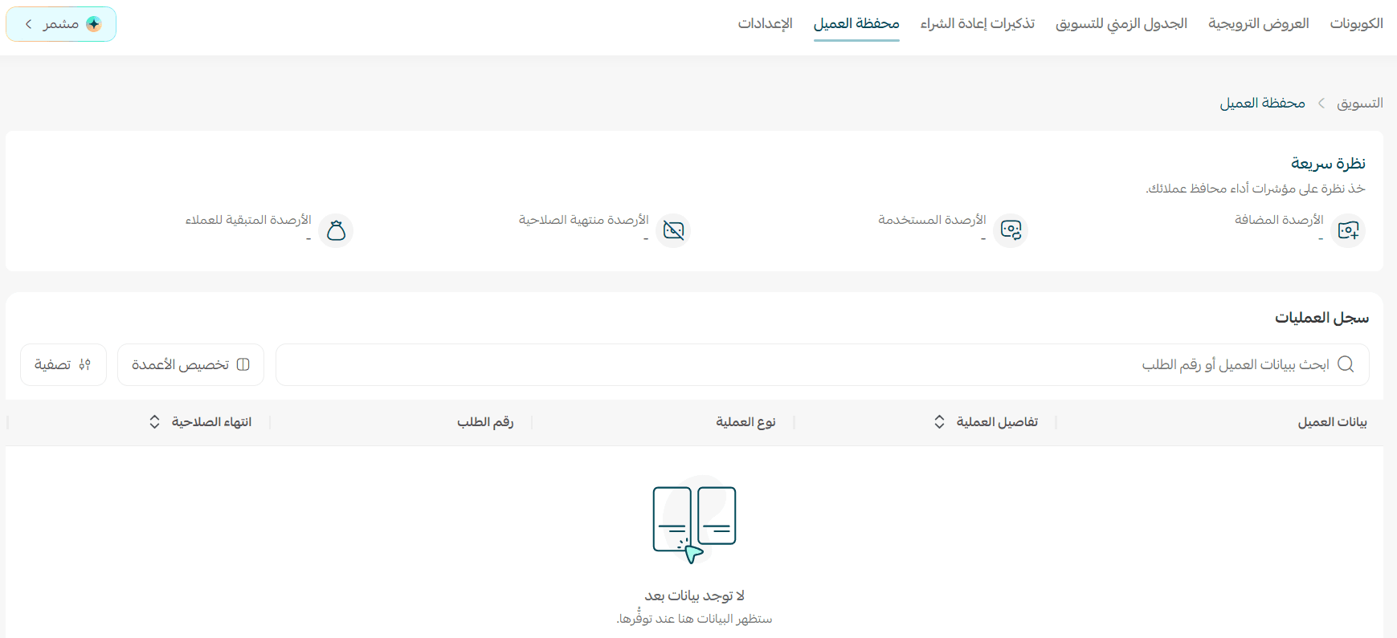Image resolution: width=1397 pixels, height=638 pixels.
Task: Click the added balances (الأرصدة المضافة) icon
Action: point(1348,231)
